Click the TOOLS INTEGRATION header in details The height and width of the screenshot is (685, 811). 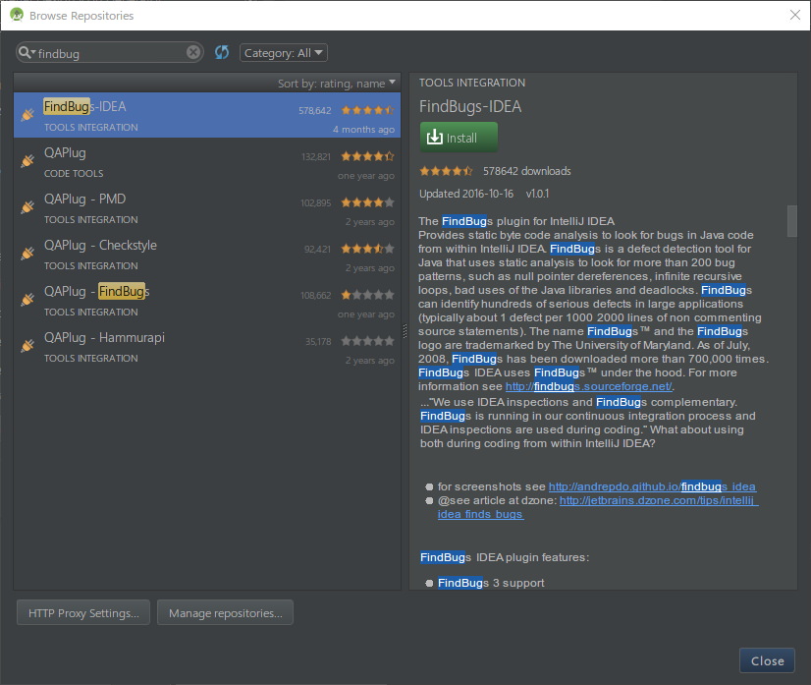(x=471, y=83)
